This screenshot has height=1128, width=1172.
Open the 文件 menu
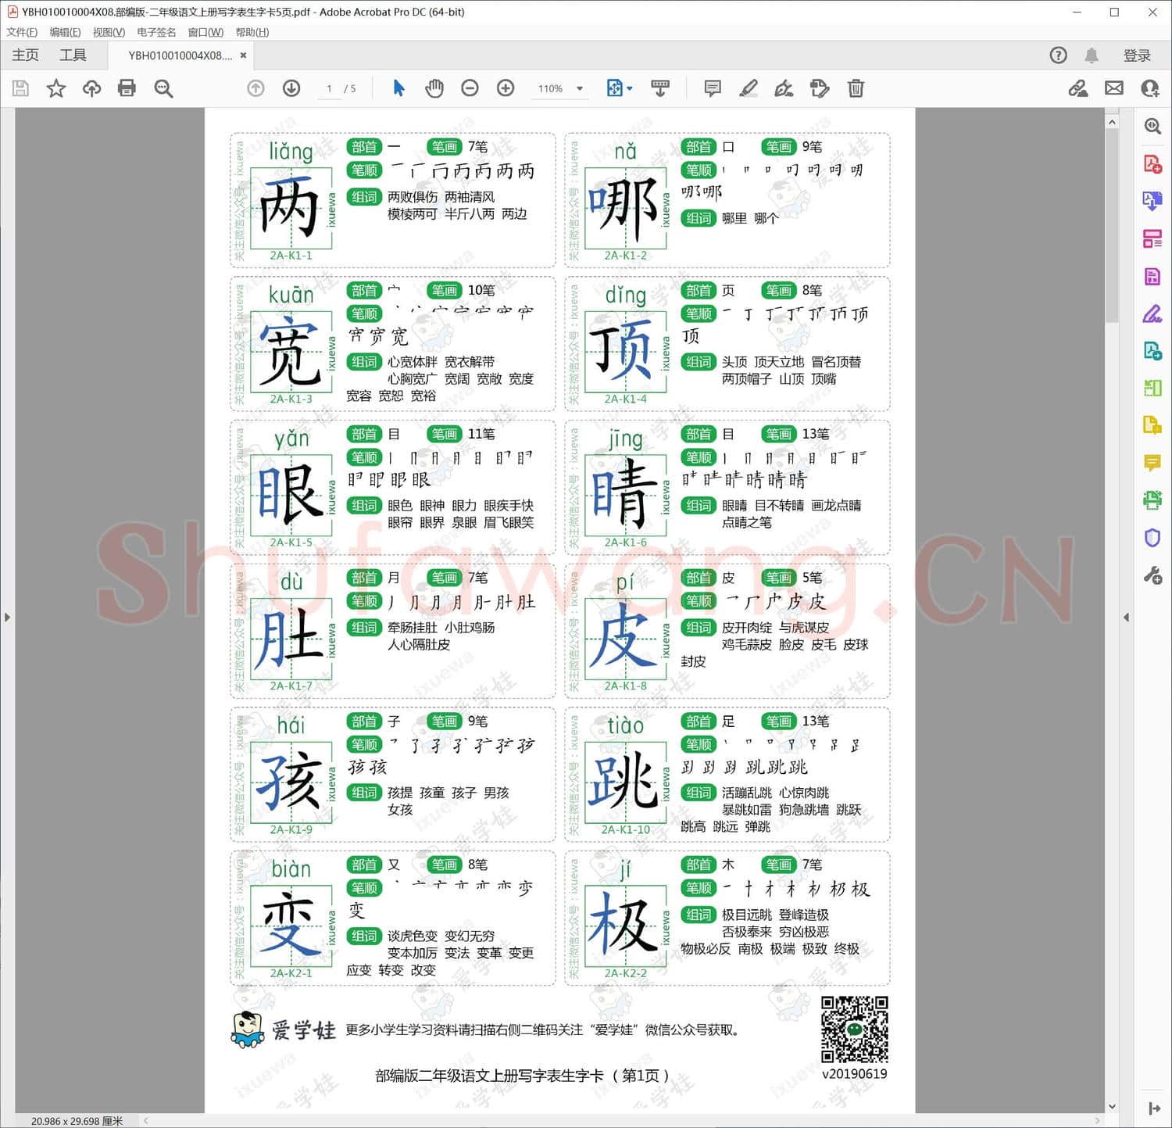pyautogui.click(x=22, y=32)
